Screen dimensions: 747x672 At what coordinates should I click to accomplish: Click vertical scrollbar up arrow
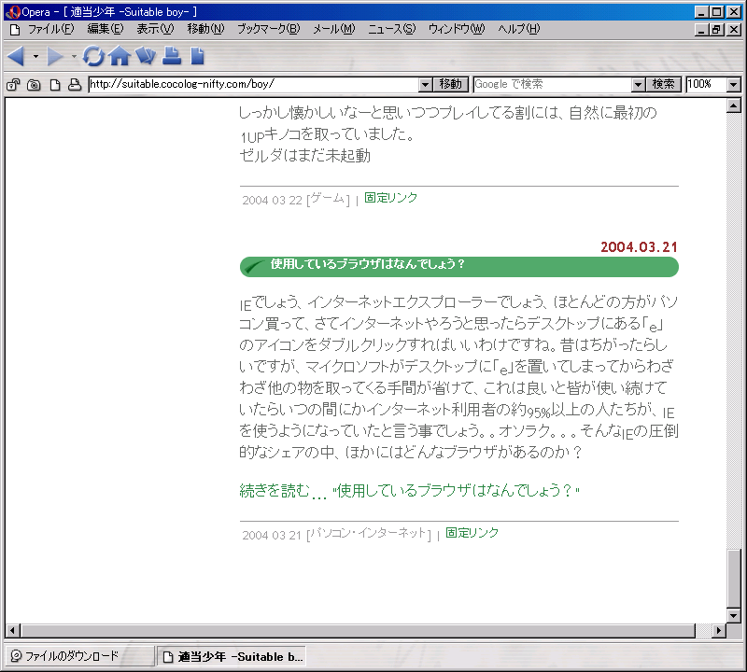[x=734, y=105]
